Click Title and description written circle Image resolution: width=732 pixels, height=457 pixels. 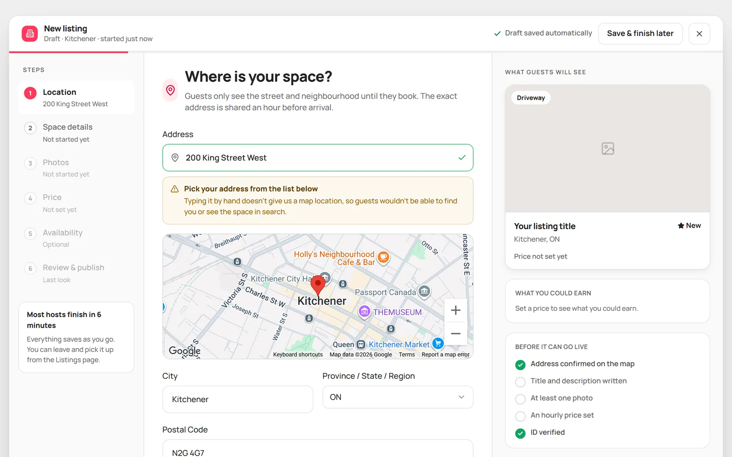coord(520,382)
